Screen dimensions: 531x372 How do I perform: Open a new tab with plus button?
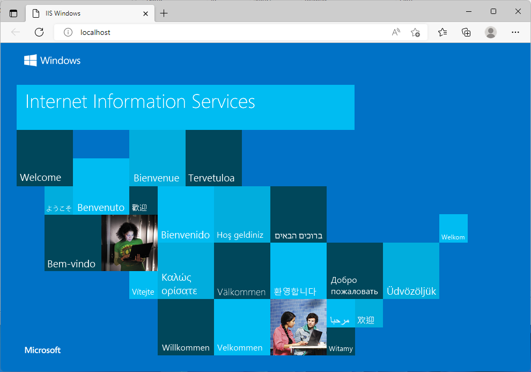pyautogui.click(x=164, y=13)
